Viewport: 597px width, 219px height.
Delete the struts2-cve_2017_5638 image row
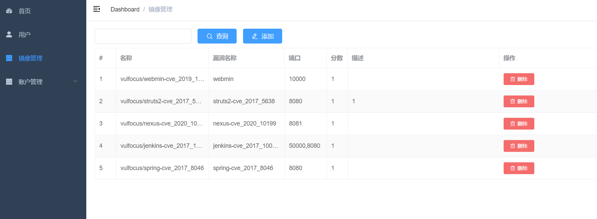coord(518,102)
